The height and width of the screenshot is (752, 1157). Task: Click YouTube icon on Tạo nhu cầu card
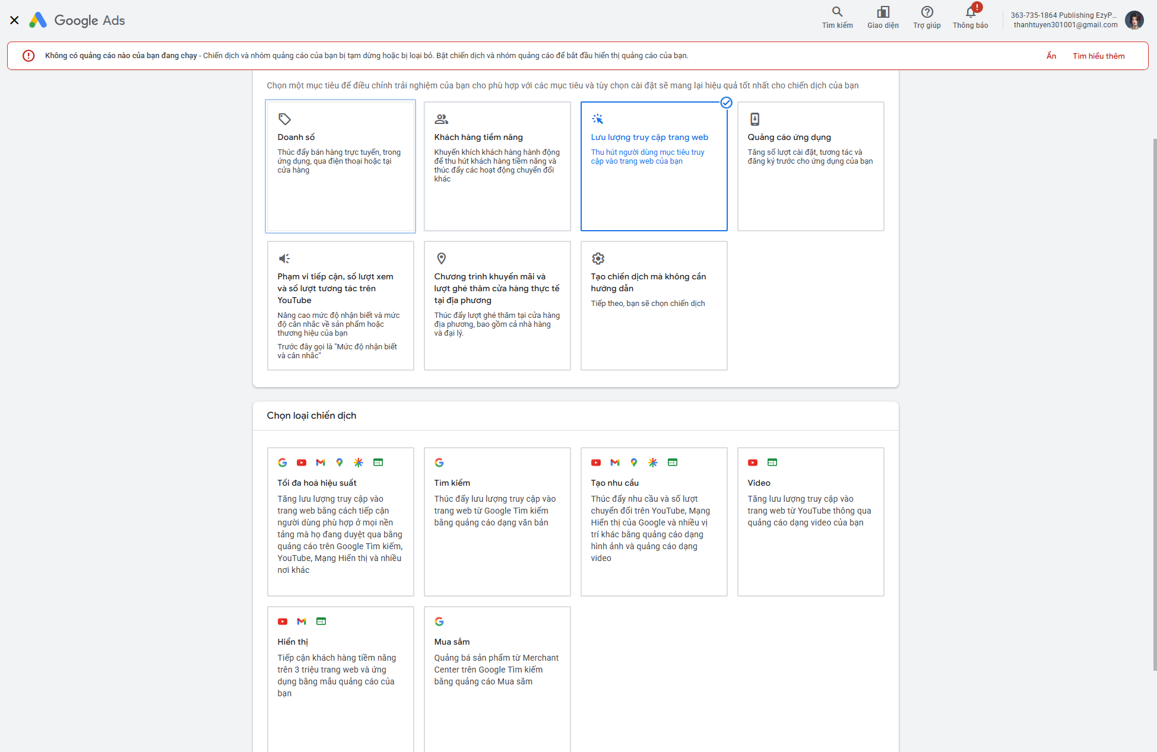point(596,463)
